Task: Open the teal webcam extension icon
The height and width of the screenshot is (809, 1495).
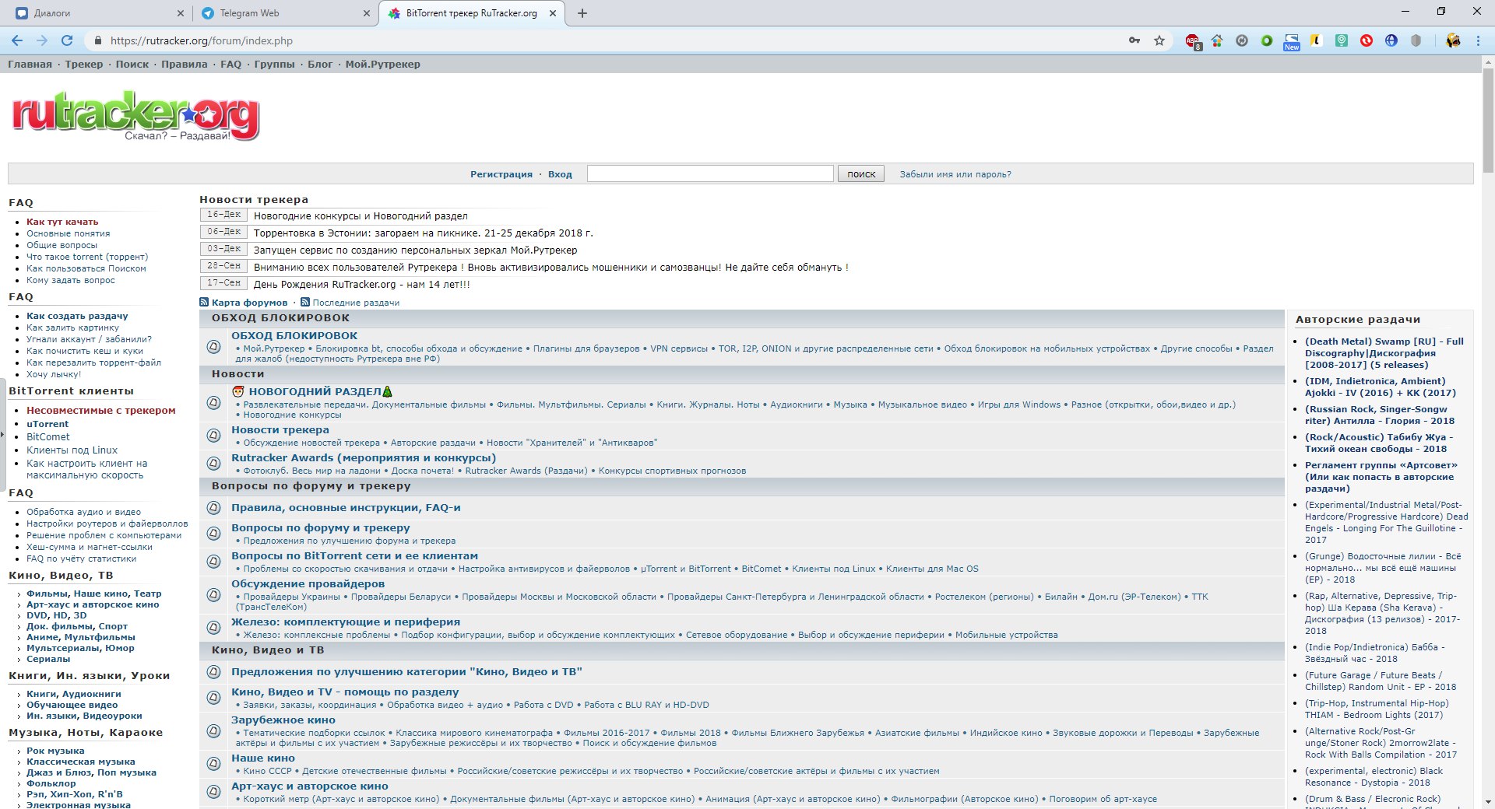Action: point(1342,40)
